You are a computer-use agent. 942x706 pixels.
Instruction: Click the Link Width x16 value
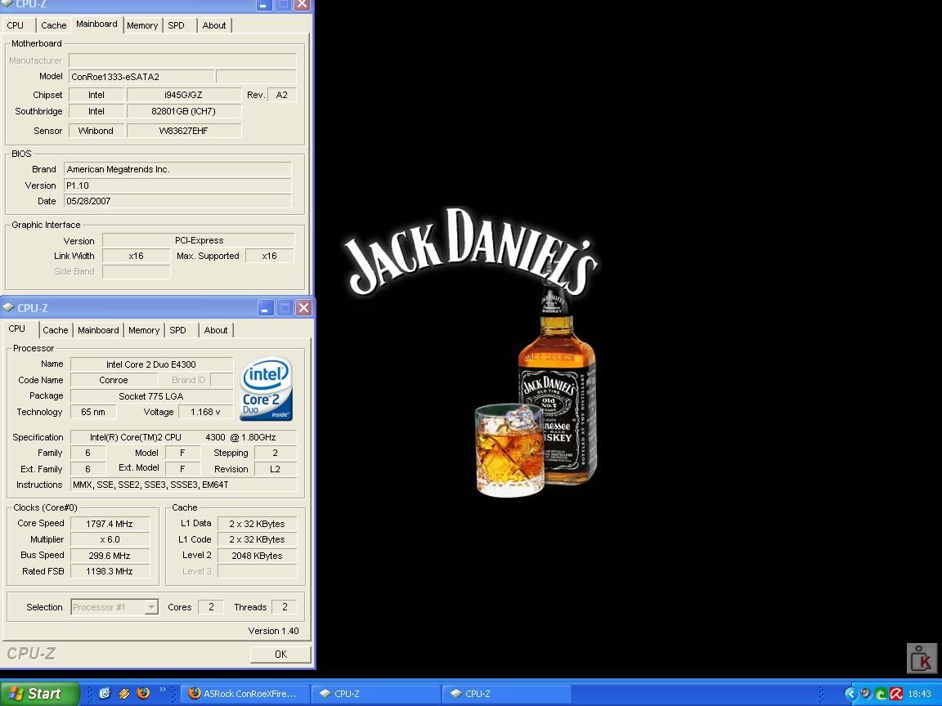click(x=137, y=256)
